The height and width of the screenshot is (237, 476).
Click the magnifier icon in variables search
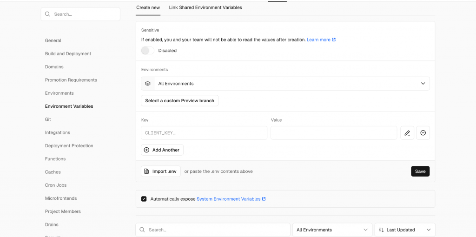143,230
